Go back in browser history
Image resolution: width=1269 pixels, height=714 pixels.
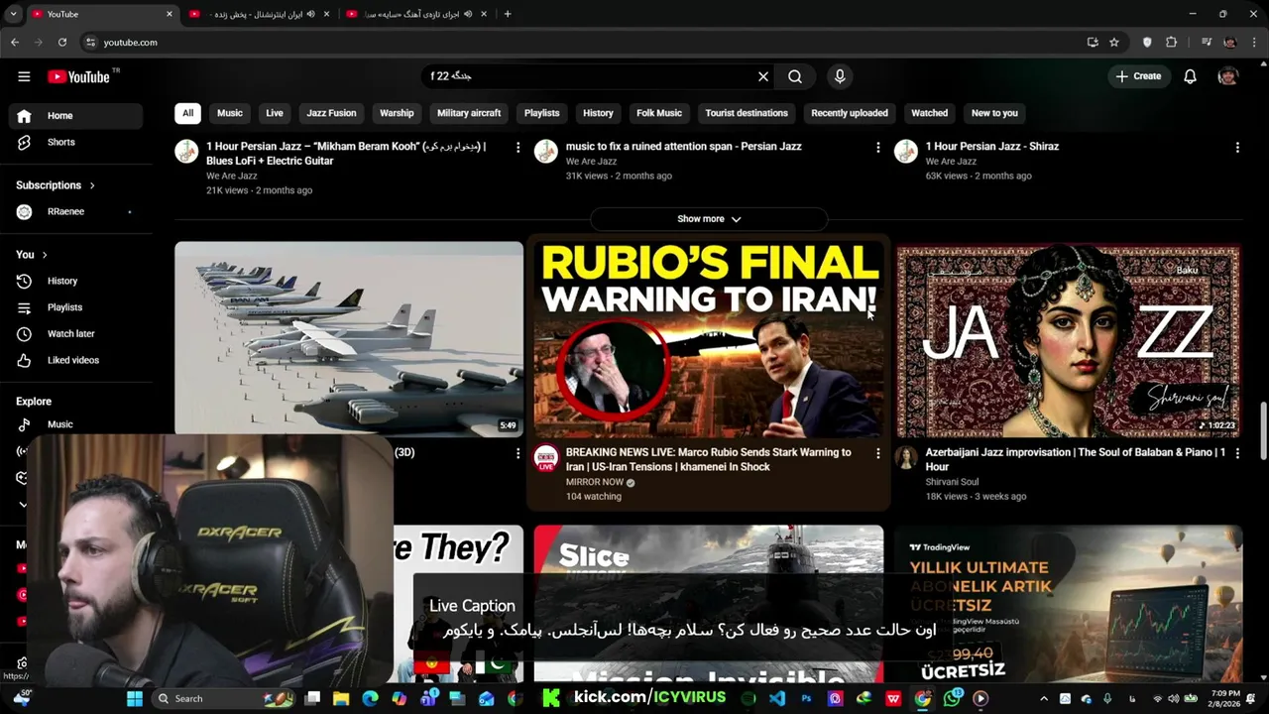tap(15, 43)
